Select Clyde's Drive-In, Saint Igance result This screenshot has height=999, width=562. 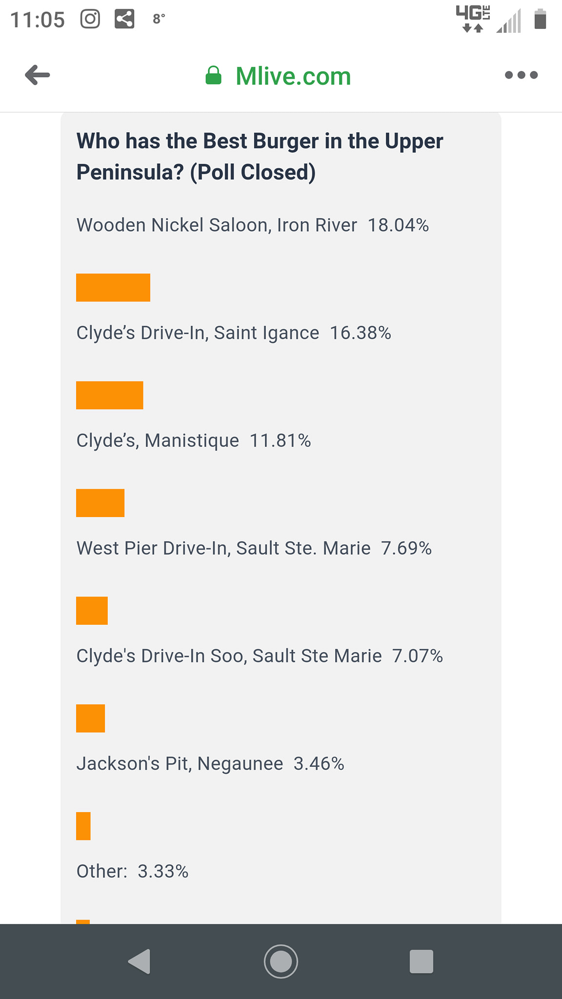[234, 333]
